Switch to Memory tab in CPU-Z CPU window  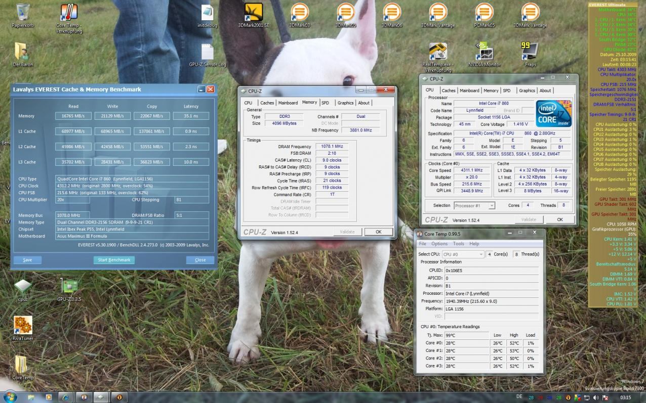pos(491,91)
